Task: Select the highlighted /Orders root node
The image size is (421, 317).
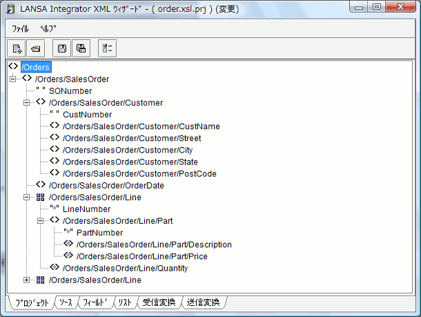Action: (36, 67)
